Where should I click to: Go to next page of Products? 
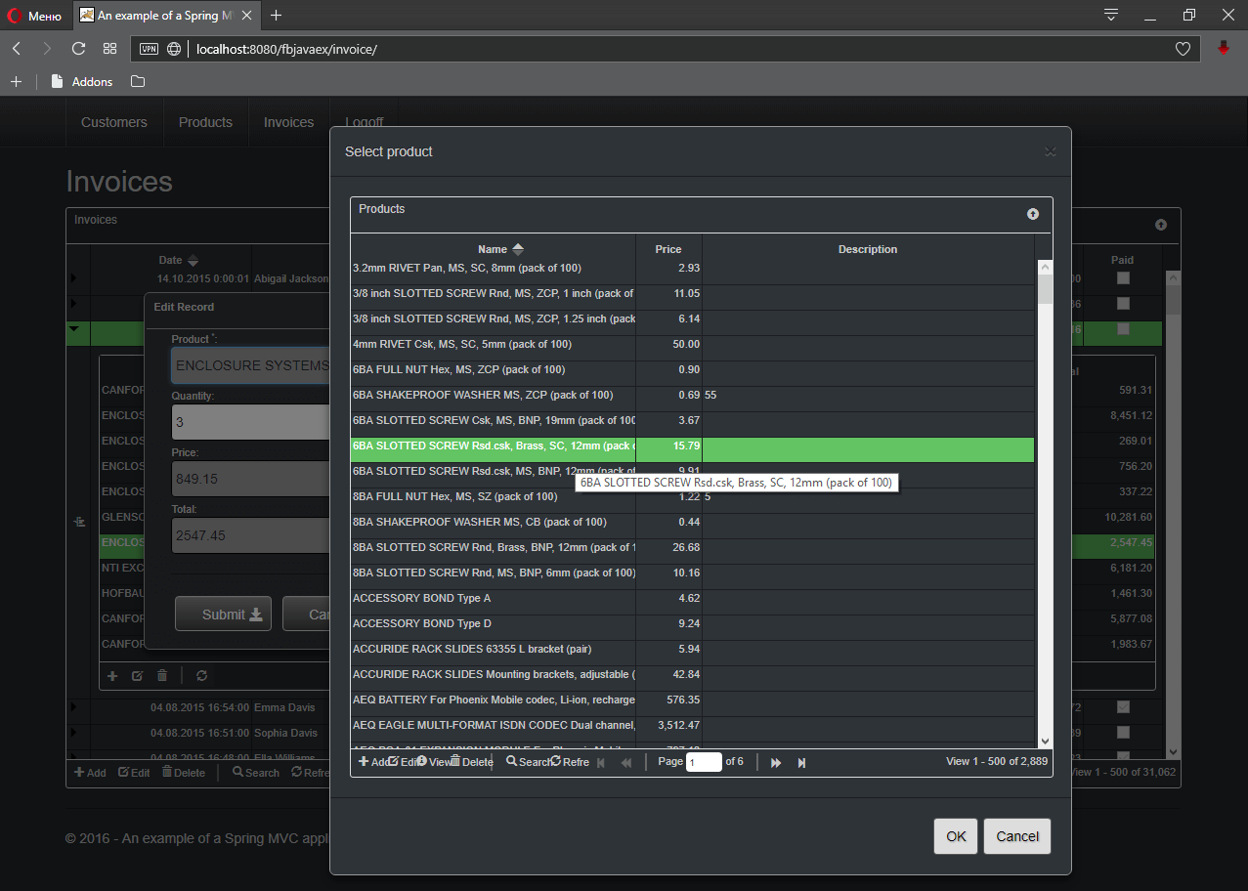[776, 763]
